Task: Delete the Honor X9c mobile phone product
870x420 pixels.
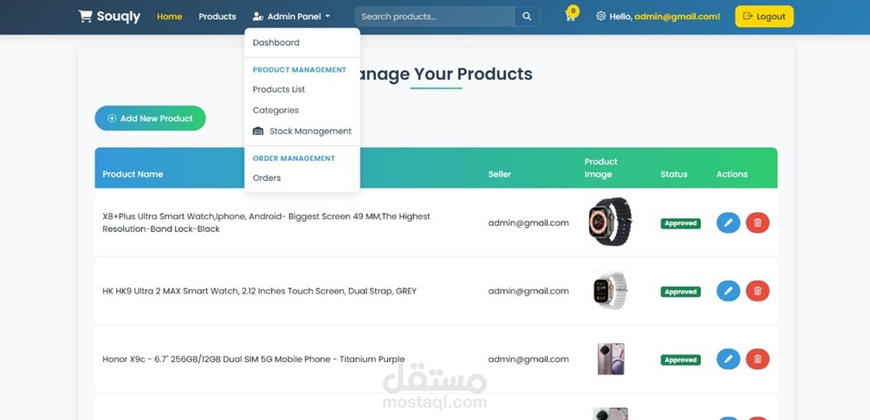Action: click(757, 359)
